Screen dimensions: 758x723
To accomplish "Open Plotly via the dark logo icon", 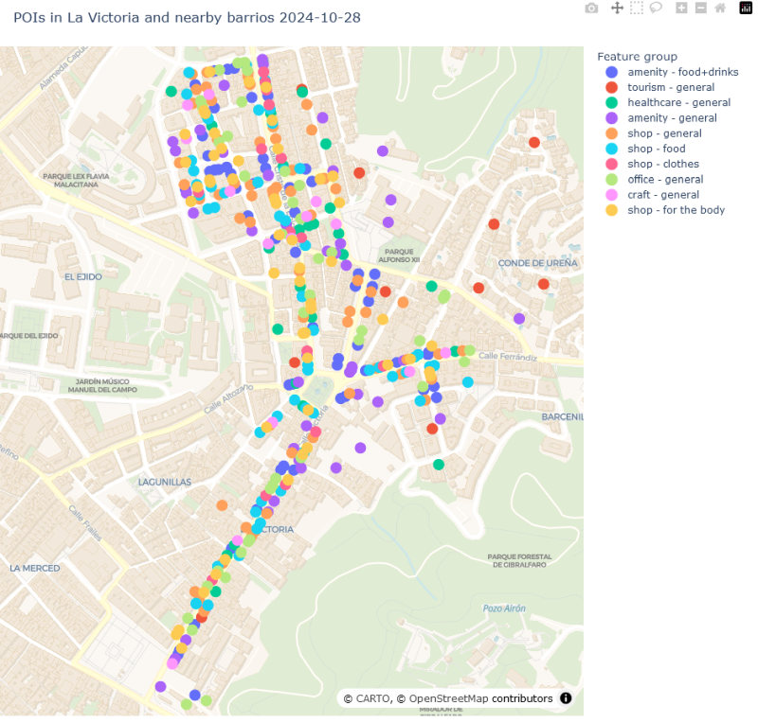I will pyautogui.click(x=745, y=8).
